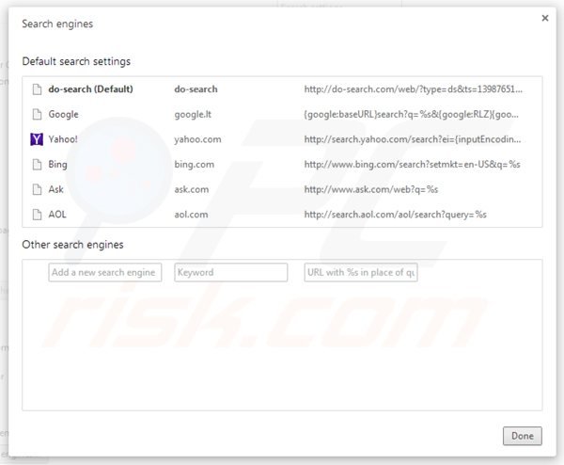This screenshot has height=465, width=564.
Task: Click the www.ask.com/web URL
Action: point(371,189)
